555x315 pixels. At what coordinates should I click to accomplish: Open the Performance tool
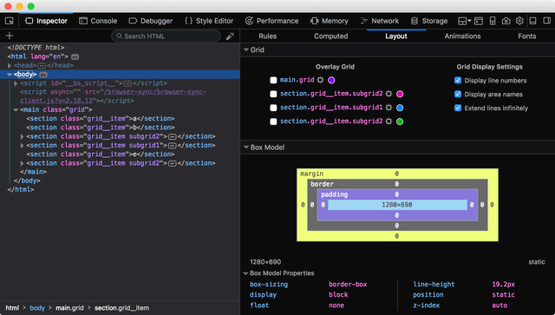(x=271, y=21)
